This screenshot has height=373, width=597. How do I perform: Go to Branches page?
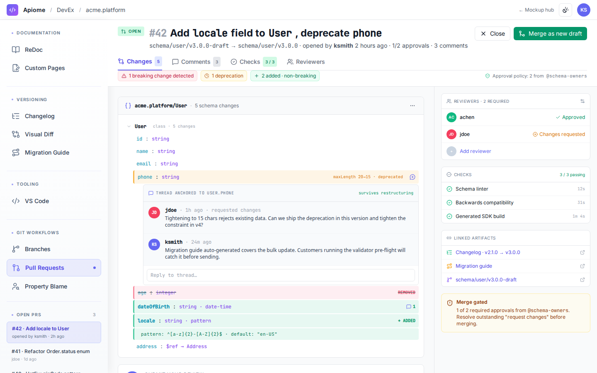click(x=54, y=249)
